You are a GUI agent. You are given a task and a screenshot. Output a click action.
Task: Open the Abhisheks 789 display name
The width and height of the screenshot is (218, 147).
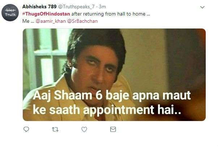click(x=39, y=7)
